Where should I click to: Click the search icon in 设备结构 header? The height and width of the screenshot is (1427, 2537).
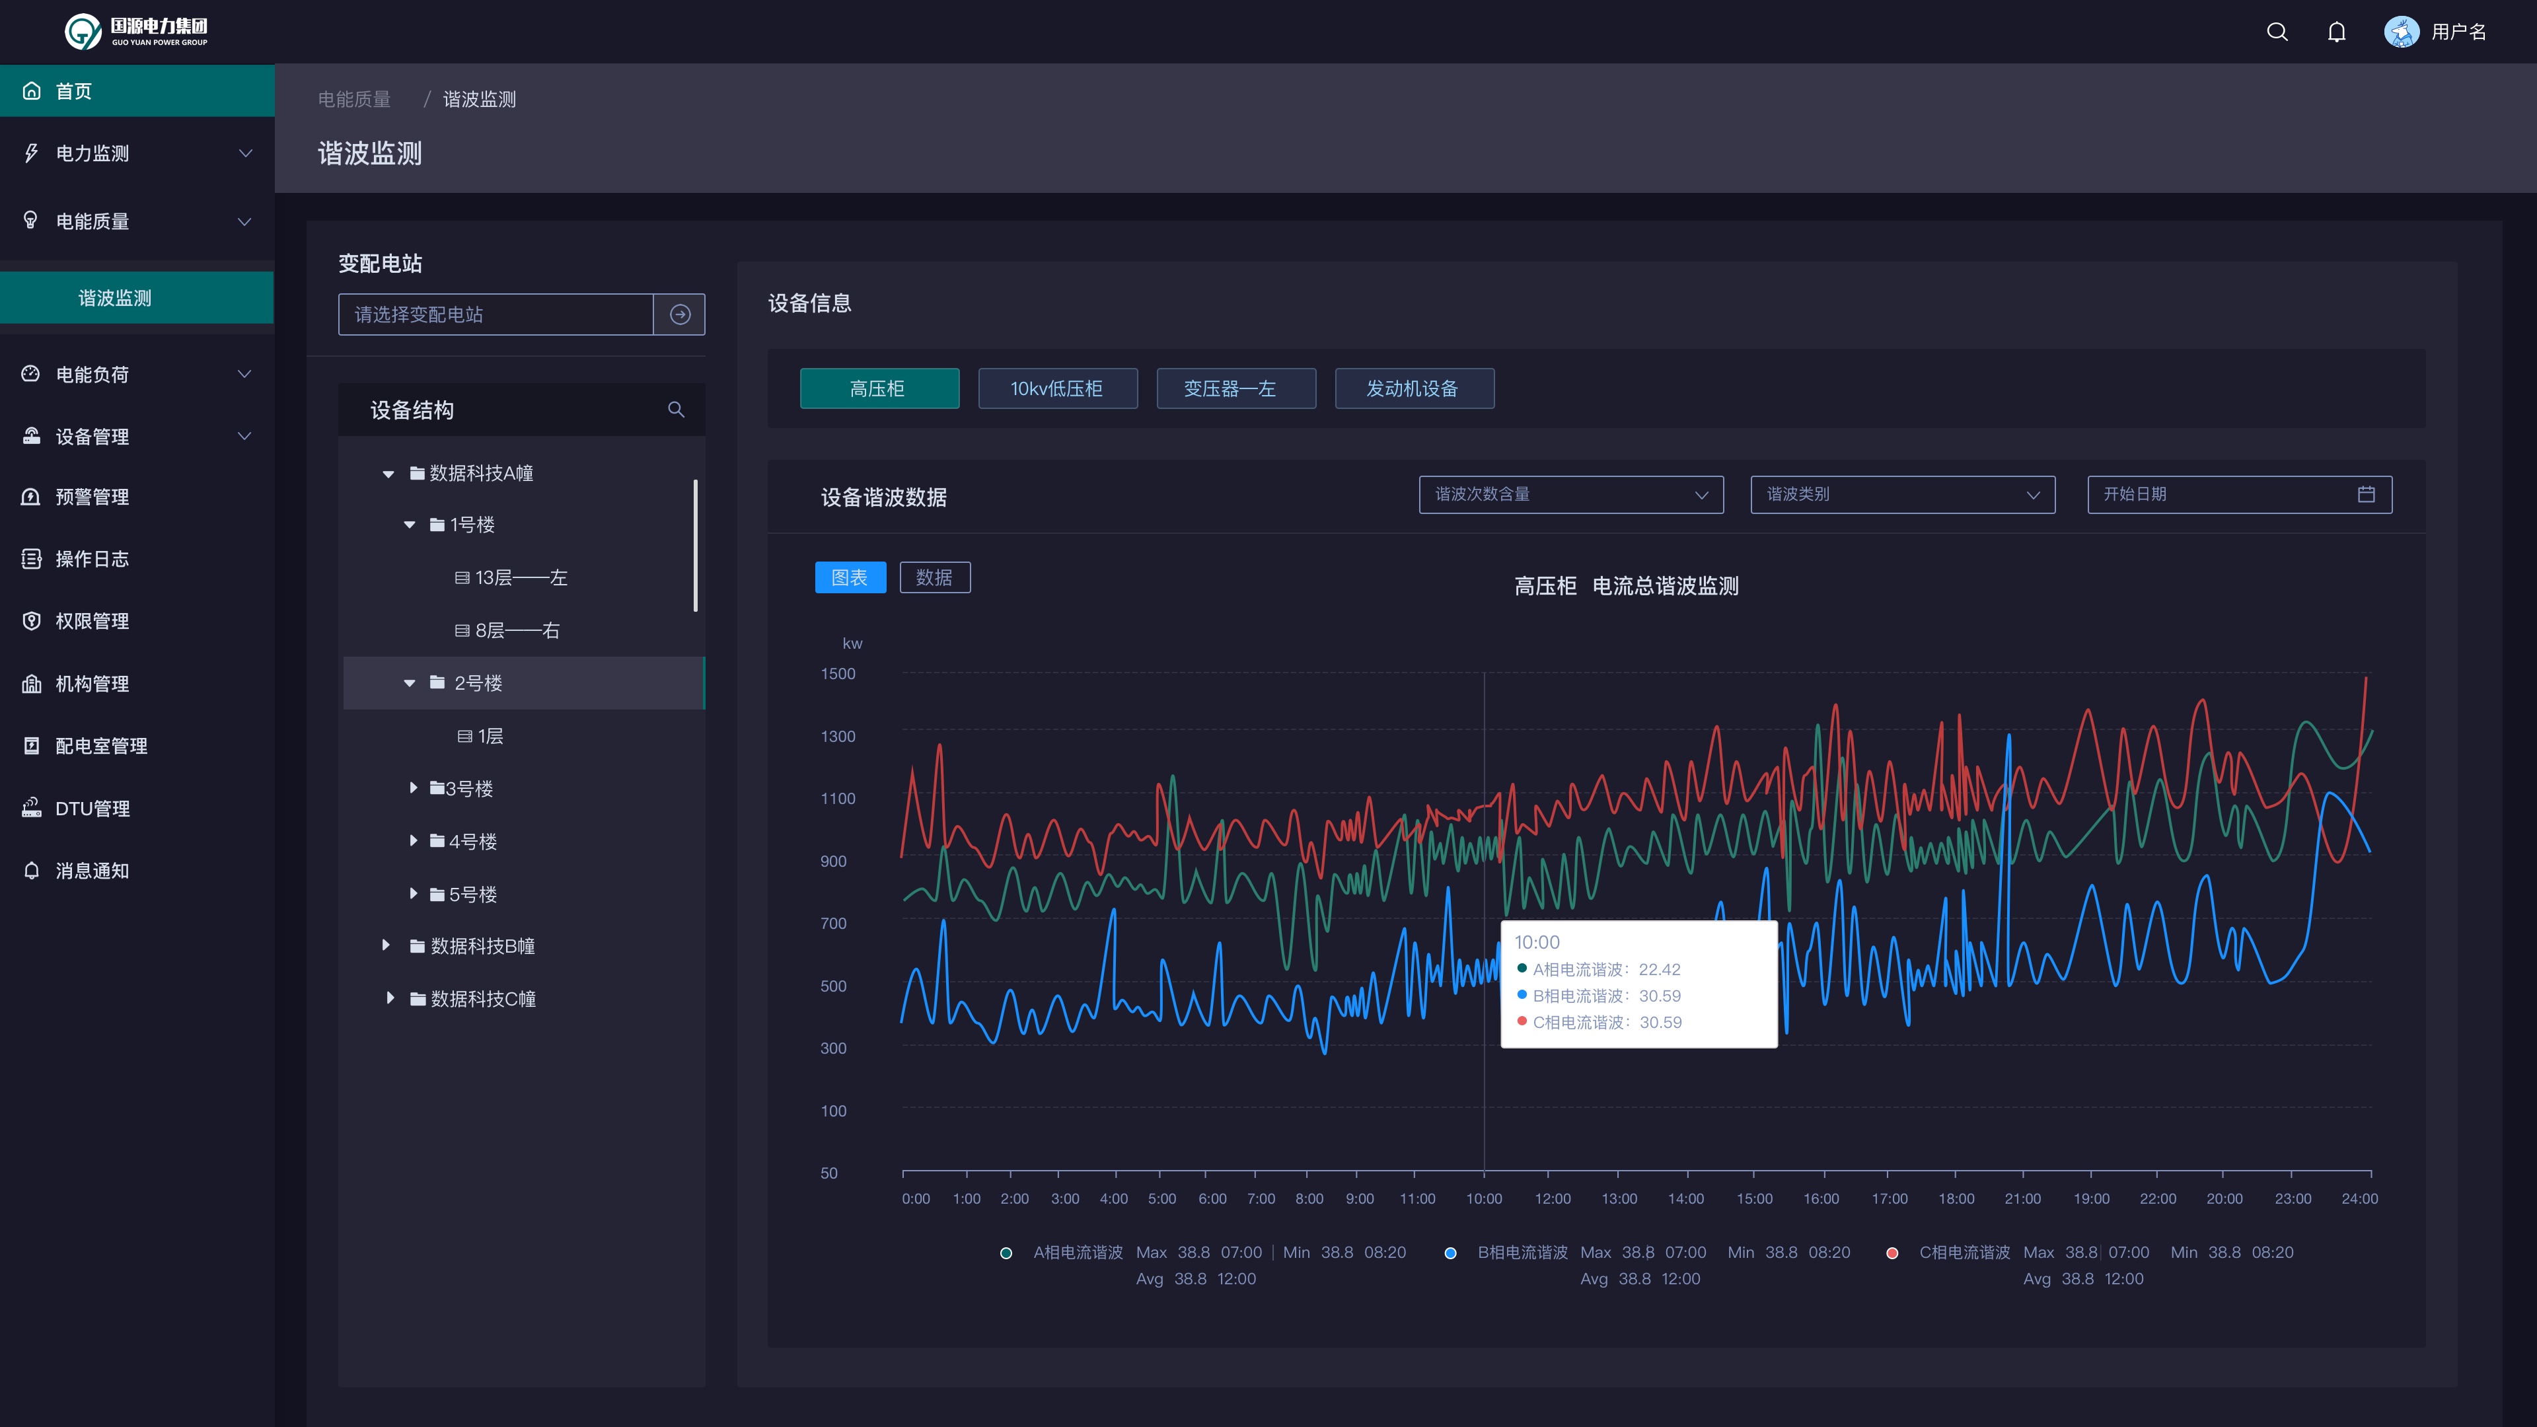[676, 409]
